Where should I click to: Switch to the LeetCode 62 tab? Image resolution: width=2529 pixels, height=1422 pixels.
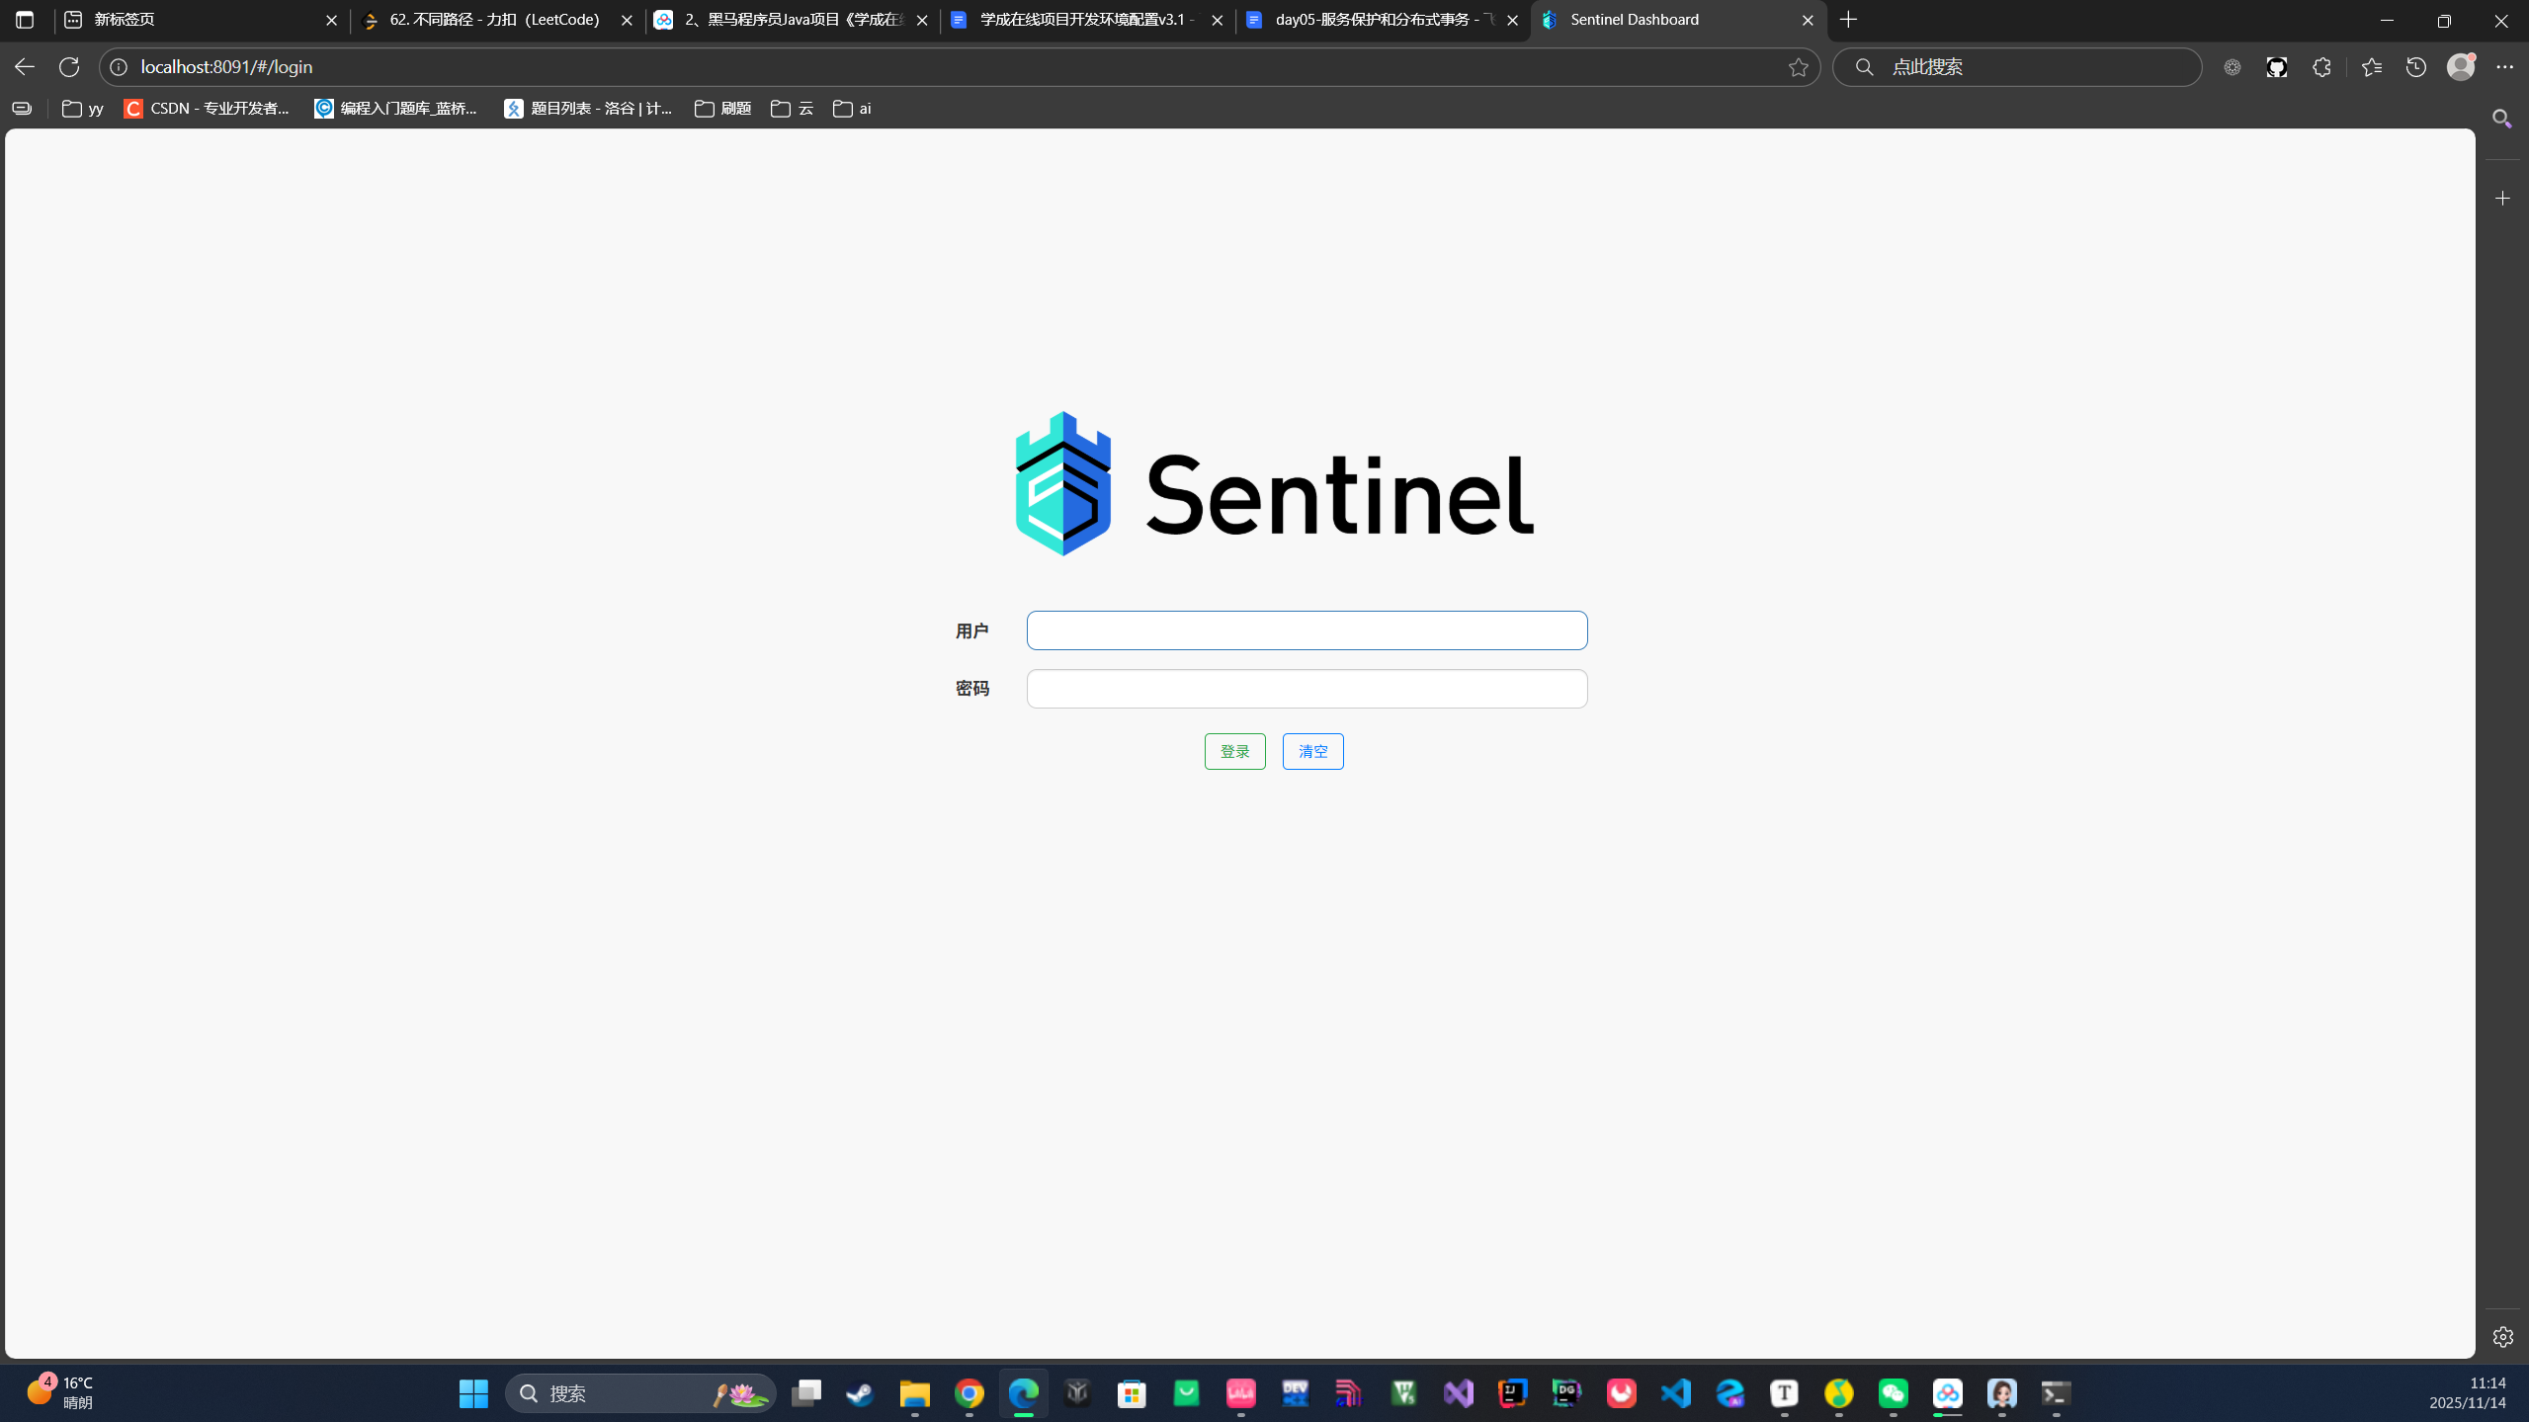pos(484,20)
